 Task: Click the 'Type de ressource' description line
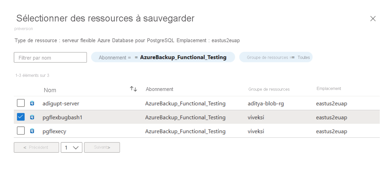(127, 41)
